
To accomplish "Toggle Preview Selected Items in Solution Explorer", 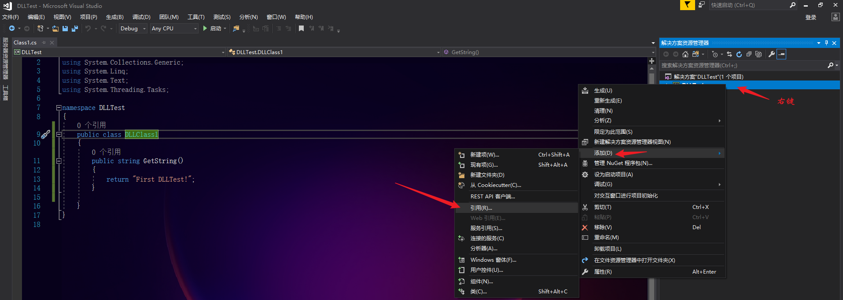I will (x=781, y=54).
